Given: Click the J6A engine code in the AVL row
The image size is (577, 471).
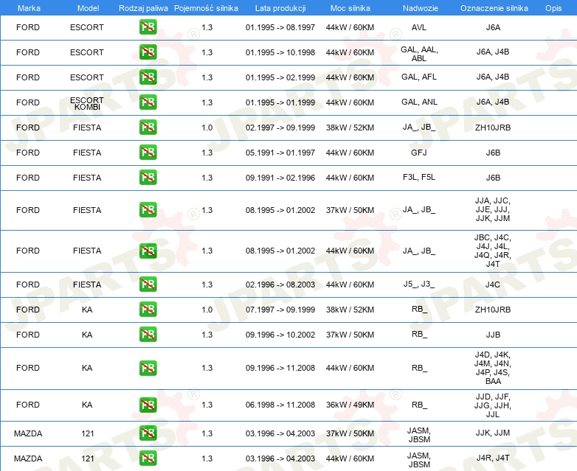Looking at the screenshot, I should click(x=493, y=27).
